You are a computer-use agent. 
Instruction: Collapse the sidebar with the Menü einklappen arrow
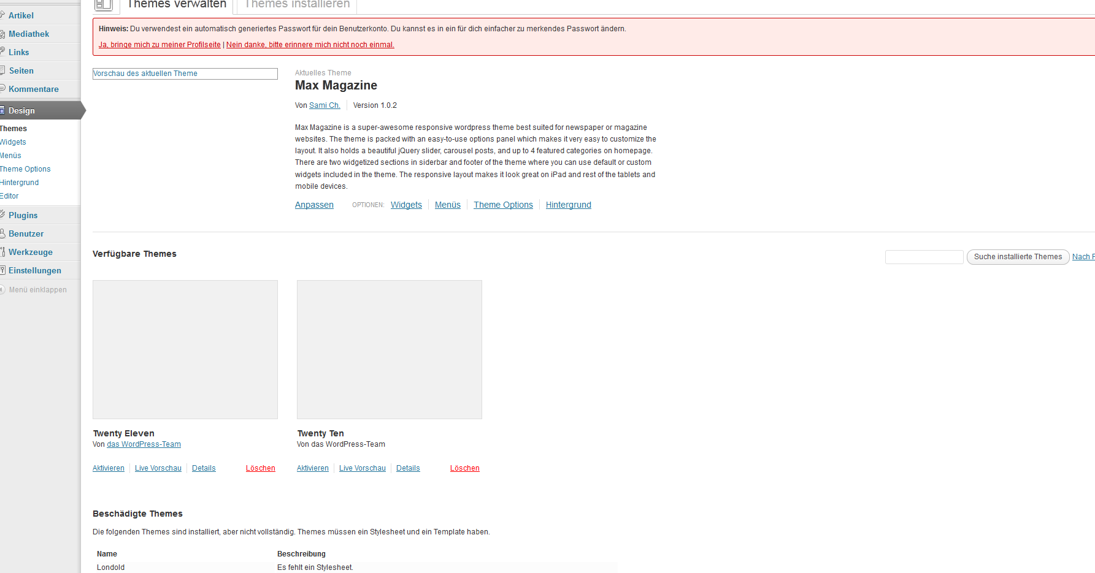coord(2,290)
